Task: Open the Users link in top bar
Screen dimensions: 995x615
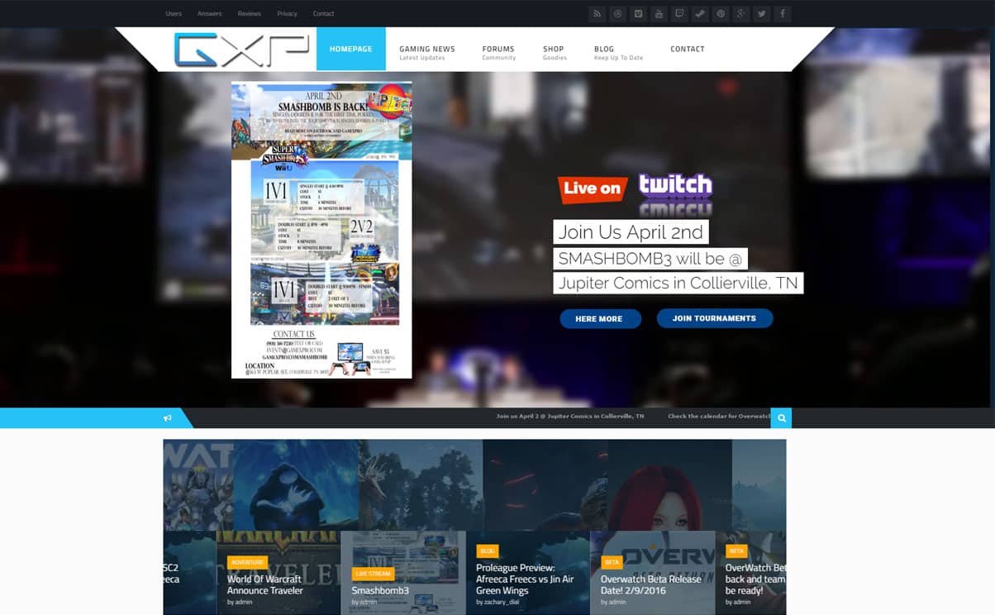Action: (174, 13)
